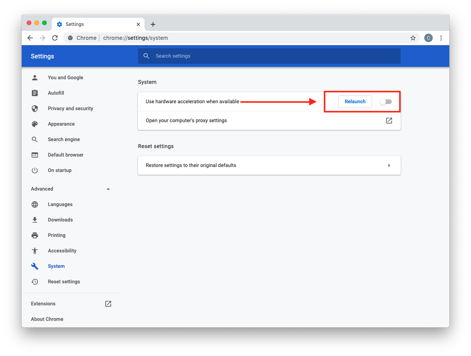Click the proxy settings external link icon
Screen dimensions: 471x356
coord(389,121)
